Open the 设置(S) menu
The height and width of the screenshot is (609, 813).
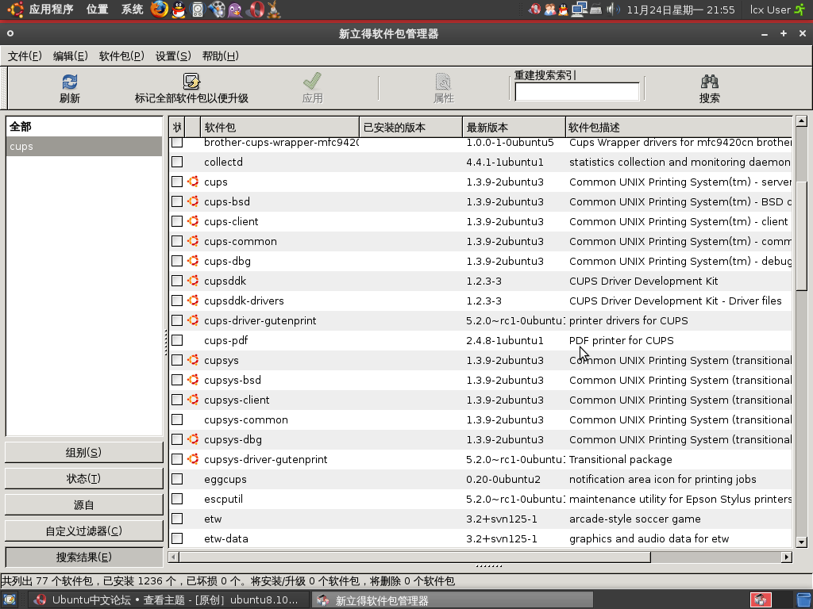[x=173, y=56]
